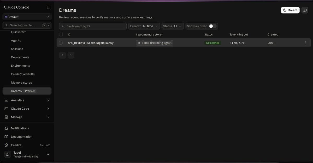
Task: Open Sessions in the sidebar
Action: [17, 49]
